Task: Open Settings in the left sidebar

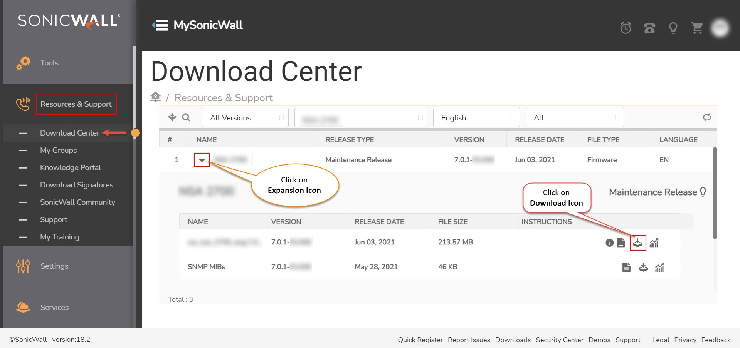Action: coord(54,266)
